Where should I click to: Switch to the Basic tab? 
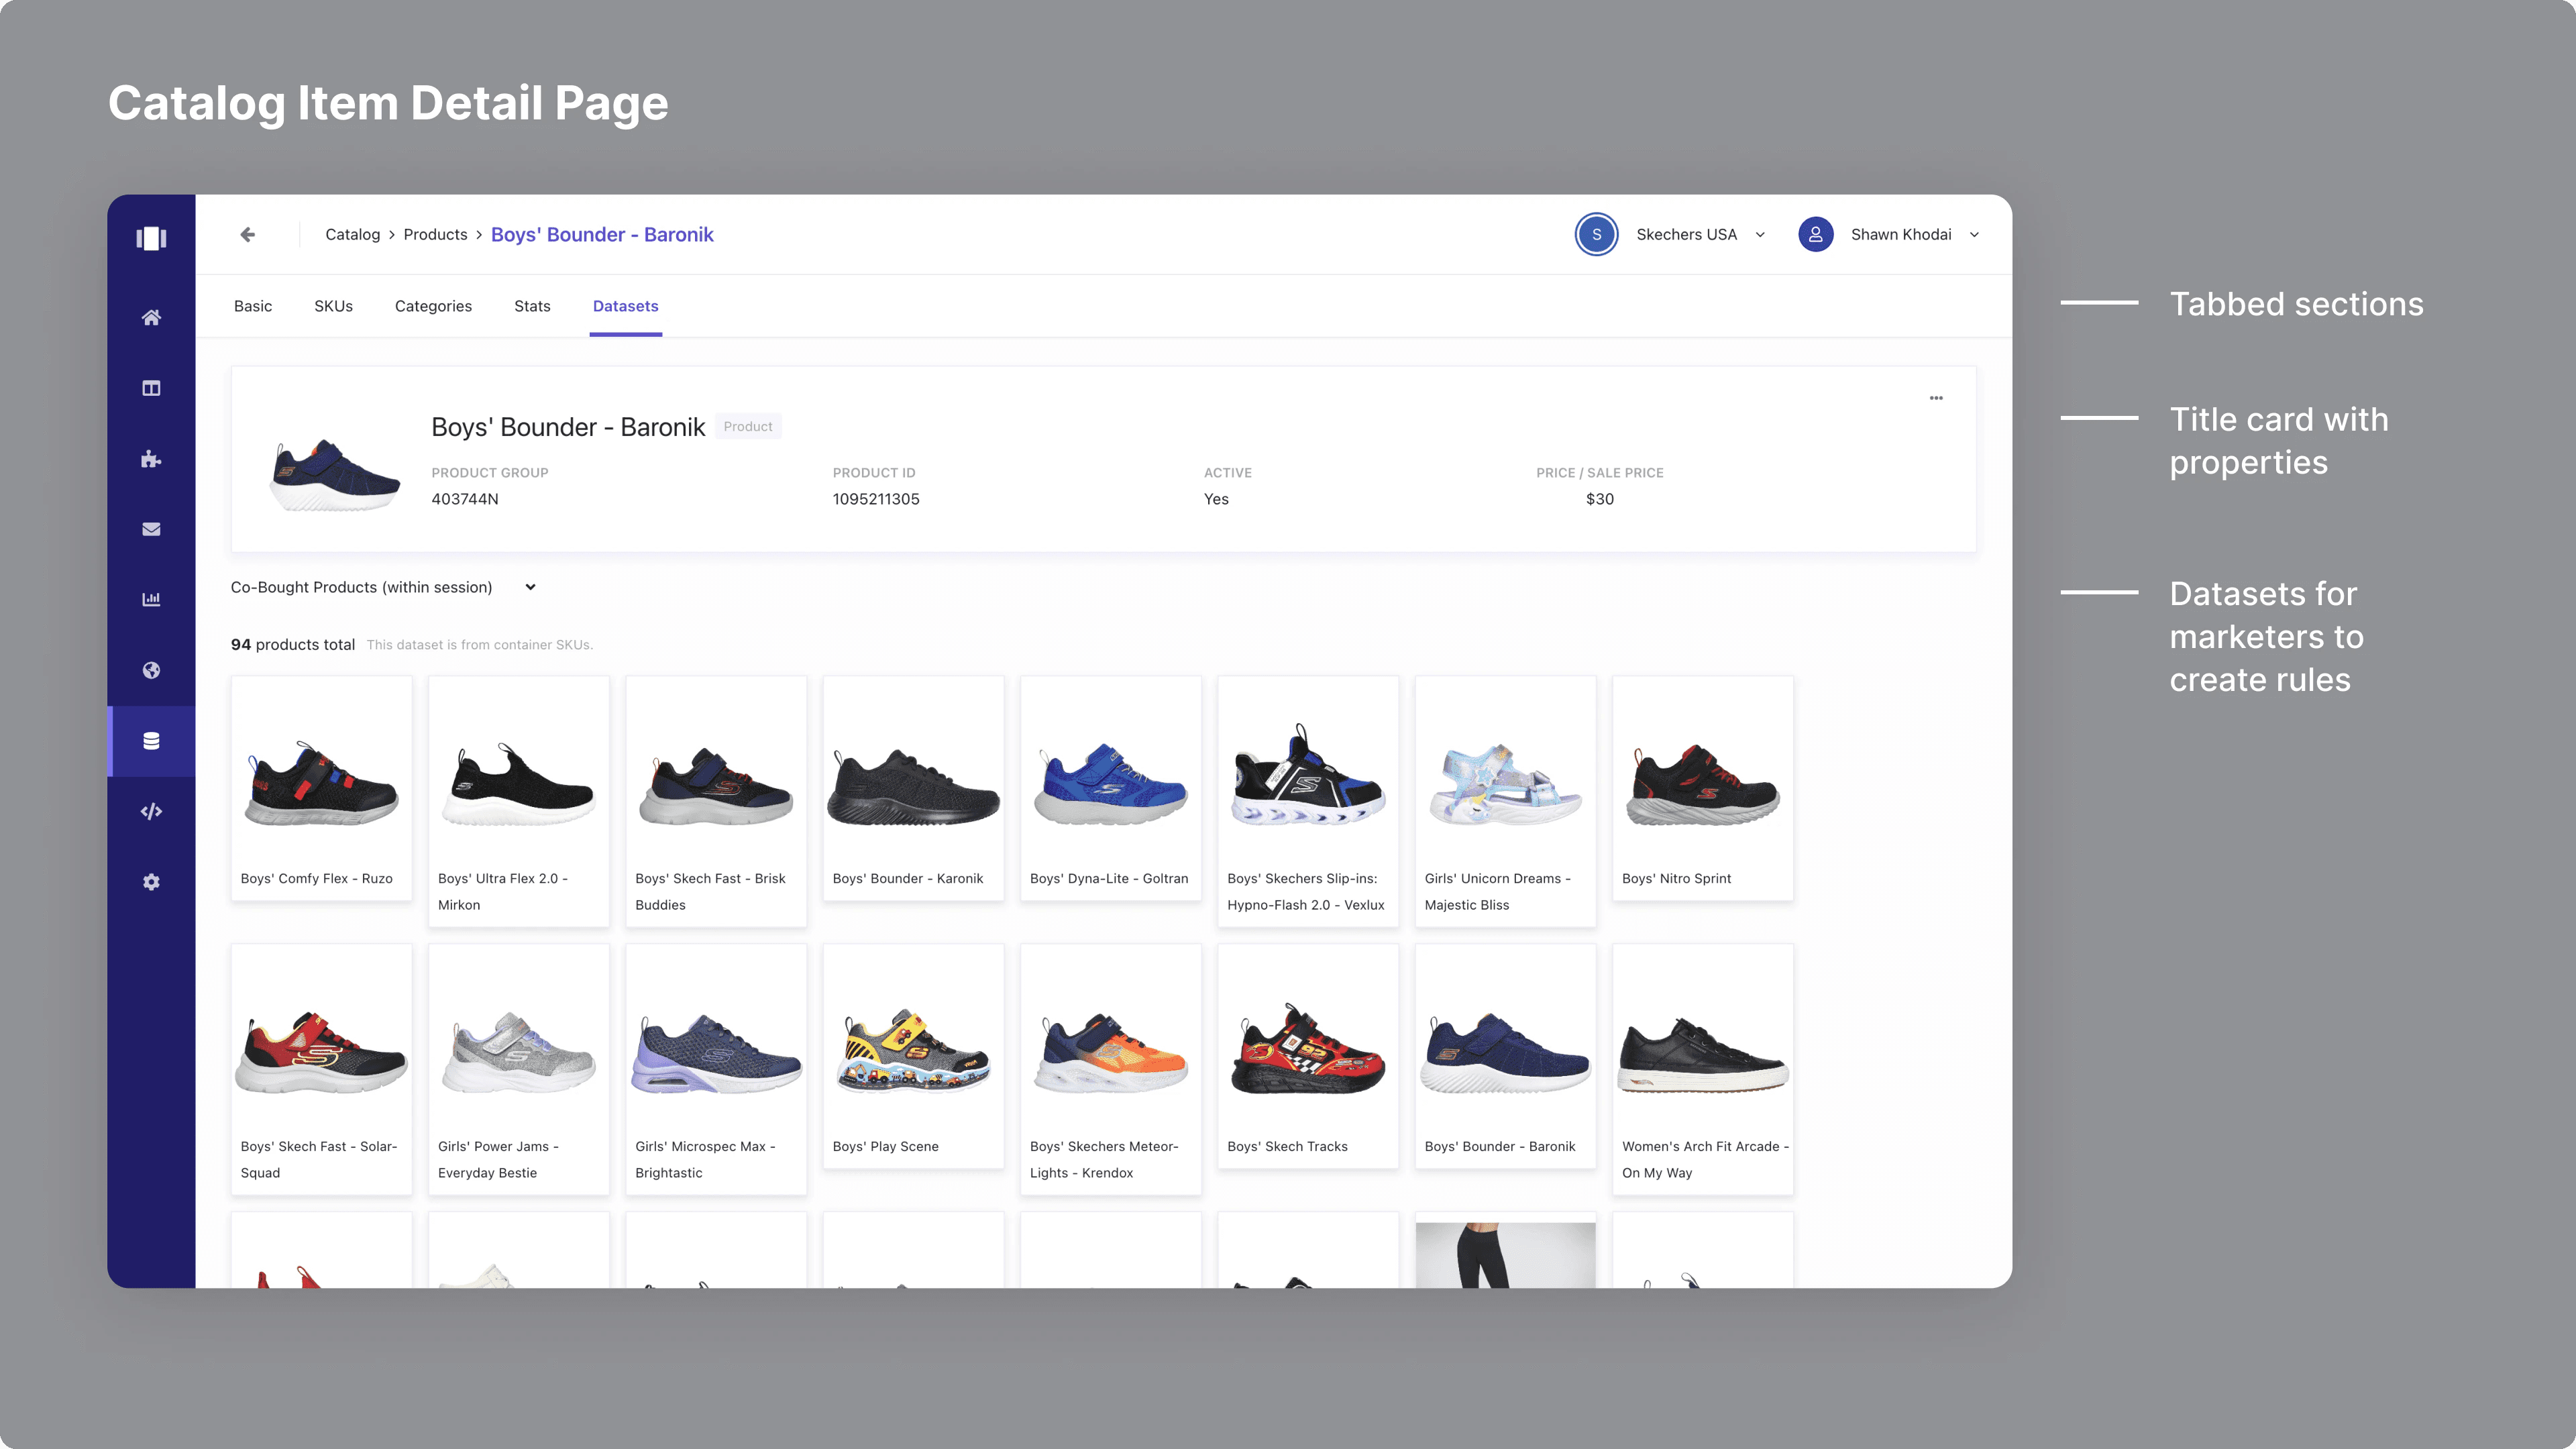(x=253, y=306)
